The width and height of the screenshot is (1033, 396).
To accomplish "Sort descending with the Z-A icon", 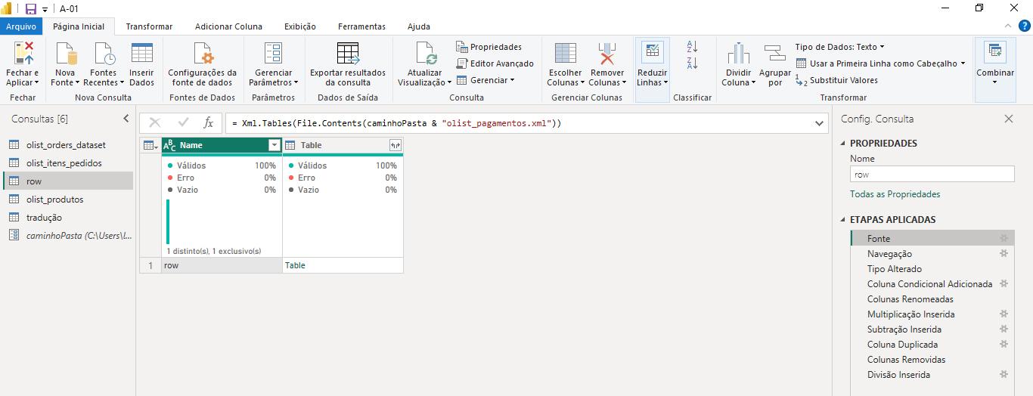I will [x=692, y=63].
